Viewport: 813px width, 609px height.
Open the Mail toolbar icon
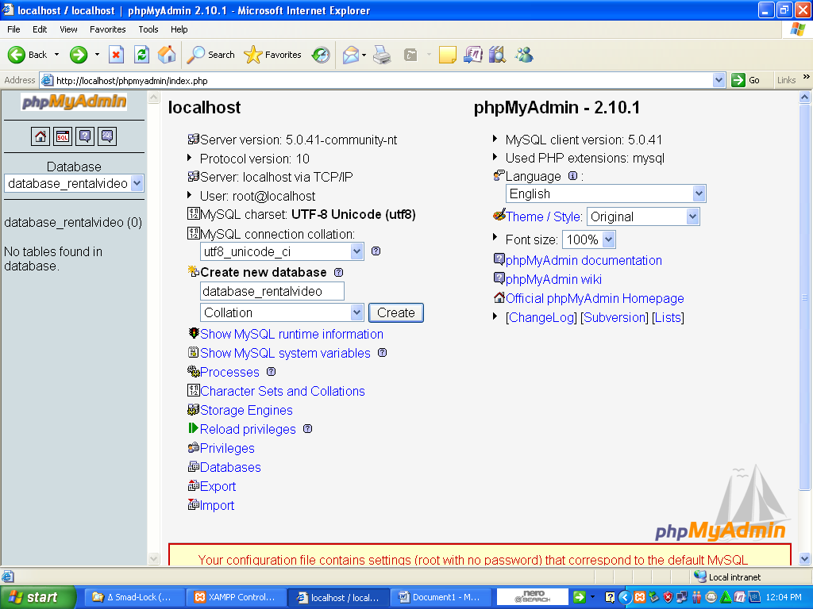coord(351,55)
